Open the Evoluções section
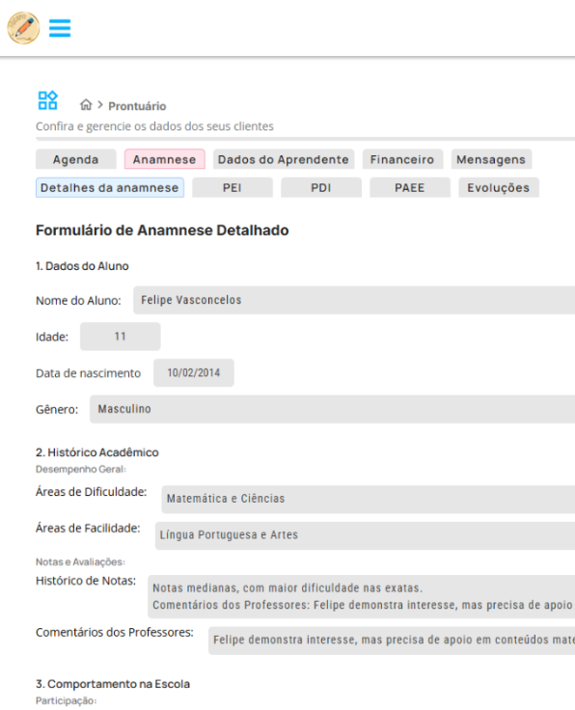 [499, 187]
